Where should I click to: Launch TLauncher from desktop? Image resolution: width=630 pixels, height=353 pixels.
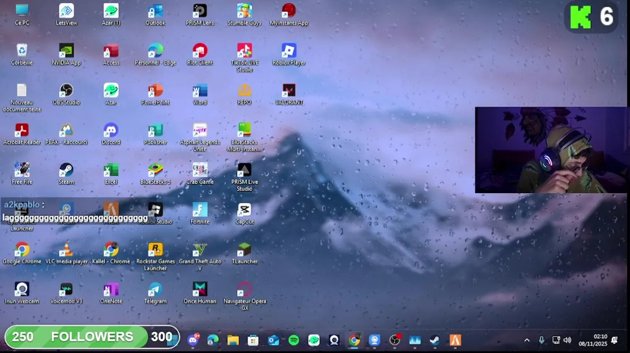244,252
